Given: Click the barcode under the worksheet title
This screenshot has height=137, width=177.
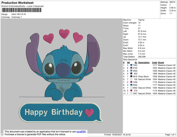Looking at the screenshot, I should 22,10.
